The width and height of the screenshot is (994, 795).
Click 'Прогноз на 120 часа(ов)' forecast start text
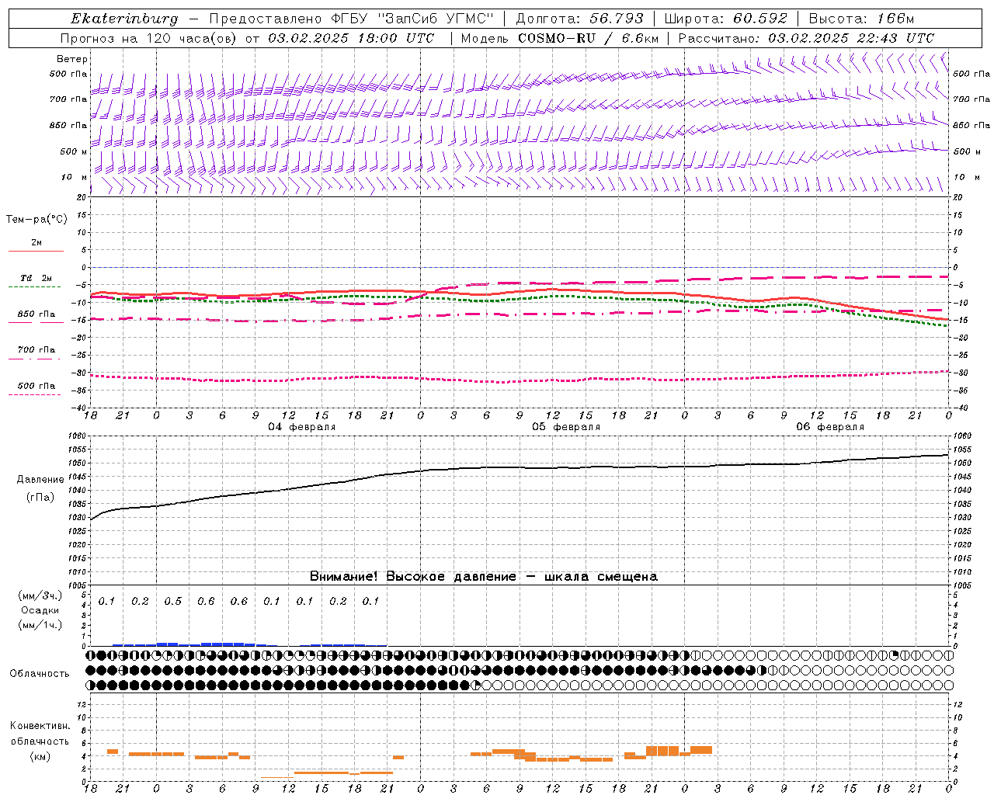pos(247,38)
